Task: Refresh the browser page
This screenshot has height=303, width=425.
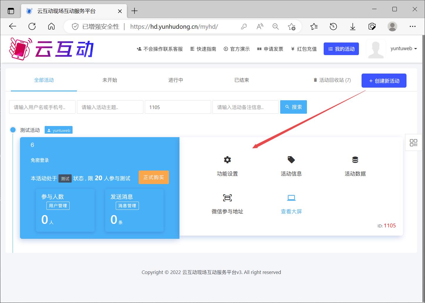Action: point(32,26)
